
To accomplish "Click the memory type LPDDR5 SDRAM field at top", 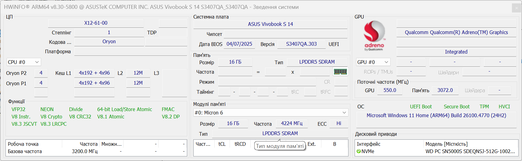I will click(317, 62).
